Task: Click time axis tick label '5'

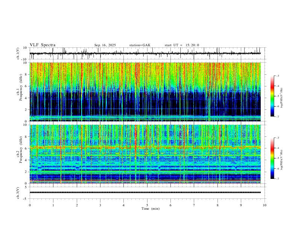Action: tap(147, 205)
